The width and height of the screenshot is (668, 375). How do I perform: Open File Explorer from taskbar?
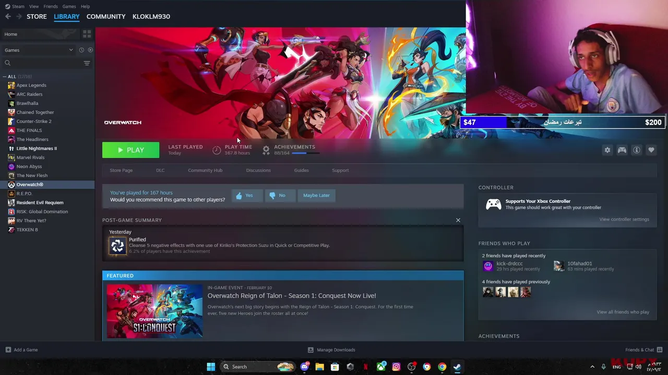coord(319,367)
